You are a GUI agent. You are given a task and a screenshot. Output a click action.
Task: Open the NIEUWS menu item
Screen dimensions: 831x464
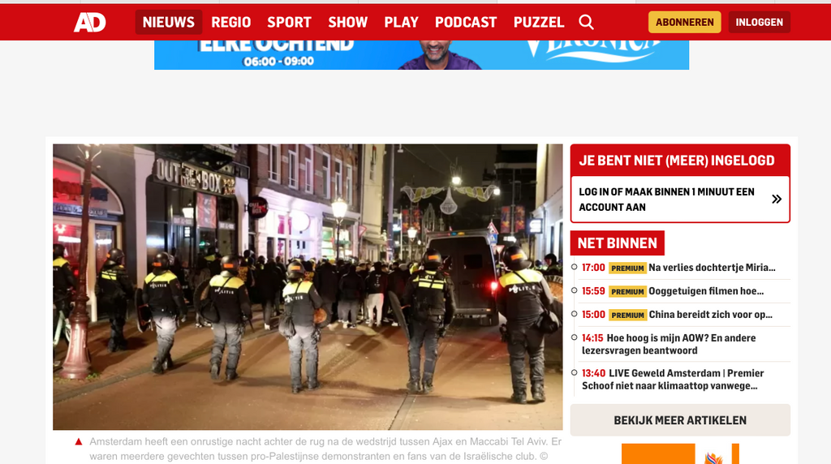pos(169,22)
